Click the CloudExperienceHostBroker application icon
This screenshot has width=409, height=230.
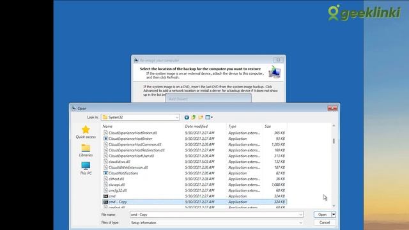[x=105, y=139]
